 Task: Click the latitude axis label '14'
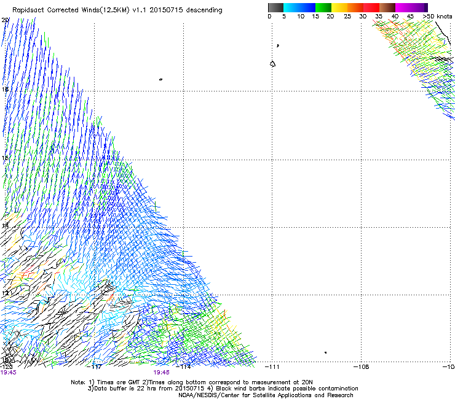point(5,226)
